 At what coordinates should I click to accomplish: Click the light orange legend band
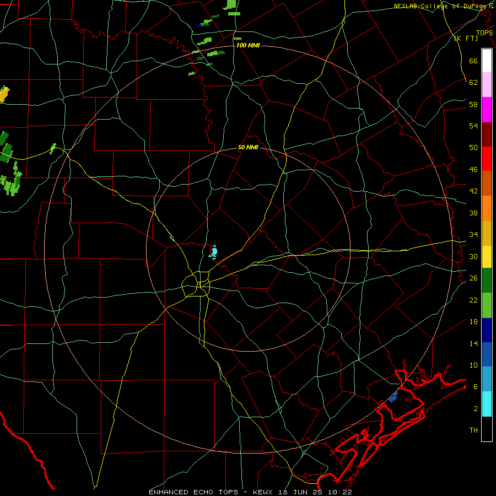tap(487, 208)
